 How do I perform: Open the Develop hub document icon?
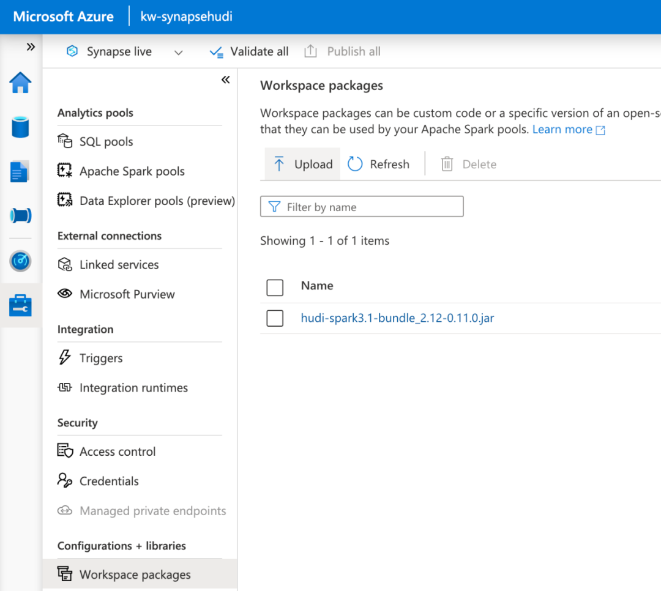[x=20, y=172]
